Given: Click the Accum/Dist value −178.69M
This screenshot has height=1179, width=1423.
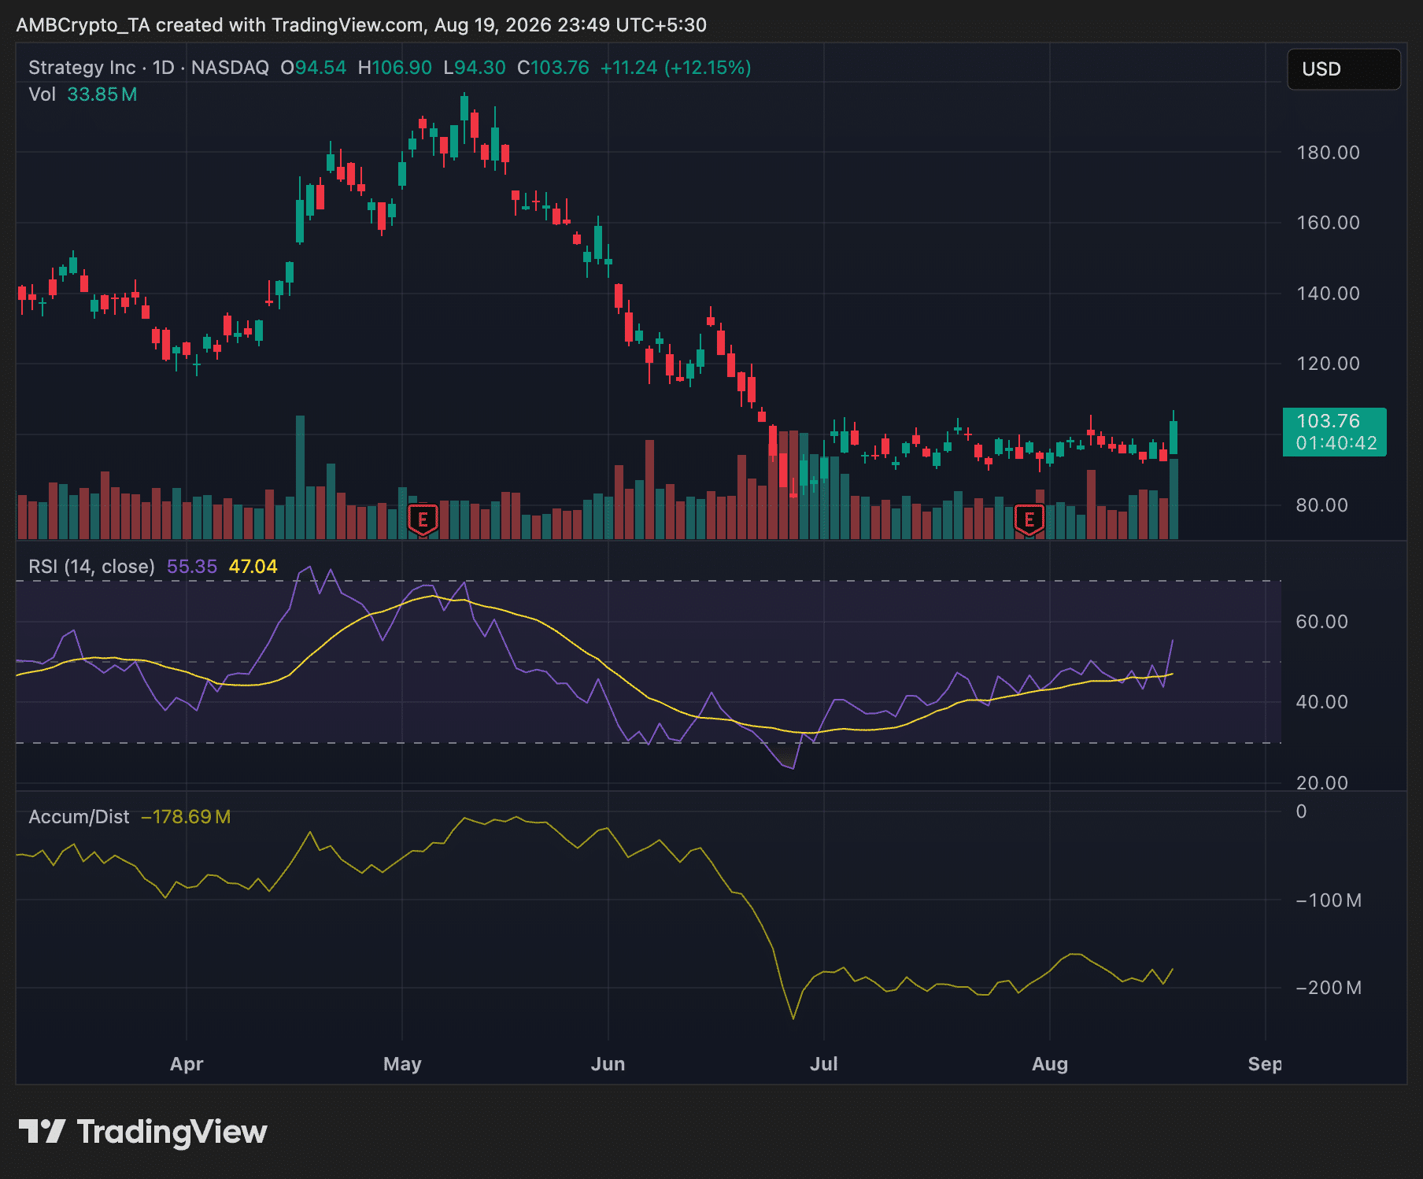Looking at the screenshot, I should click(x=186, y=817).
